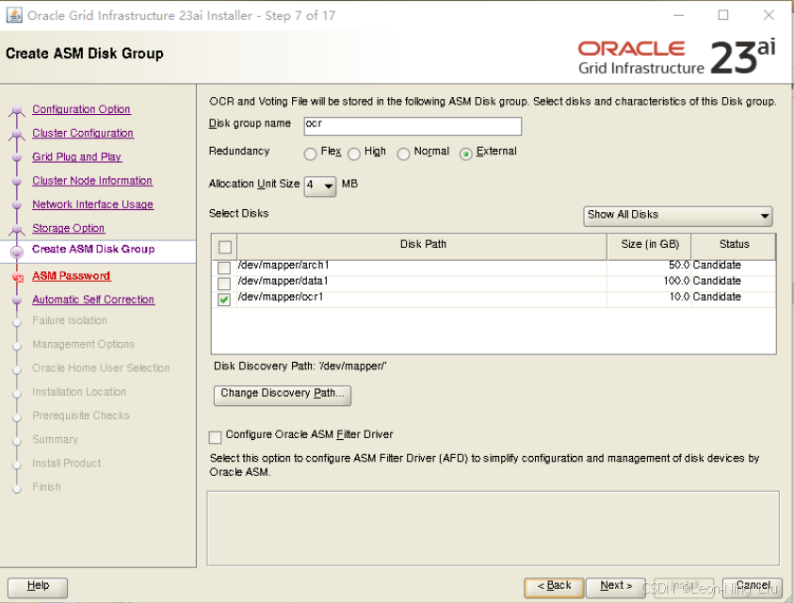794x603 pixels.
Task: Select Normal redundancy option
Action: point(403,154)
